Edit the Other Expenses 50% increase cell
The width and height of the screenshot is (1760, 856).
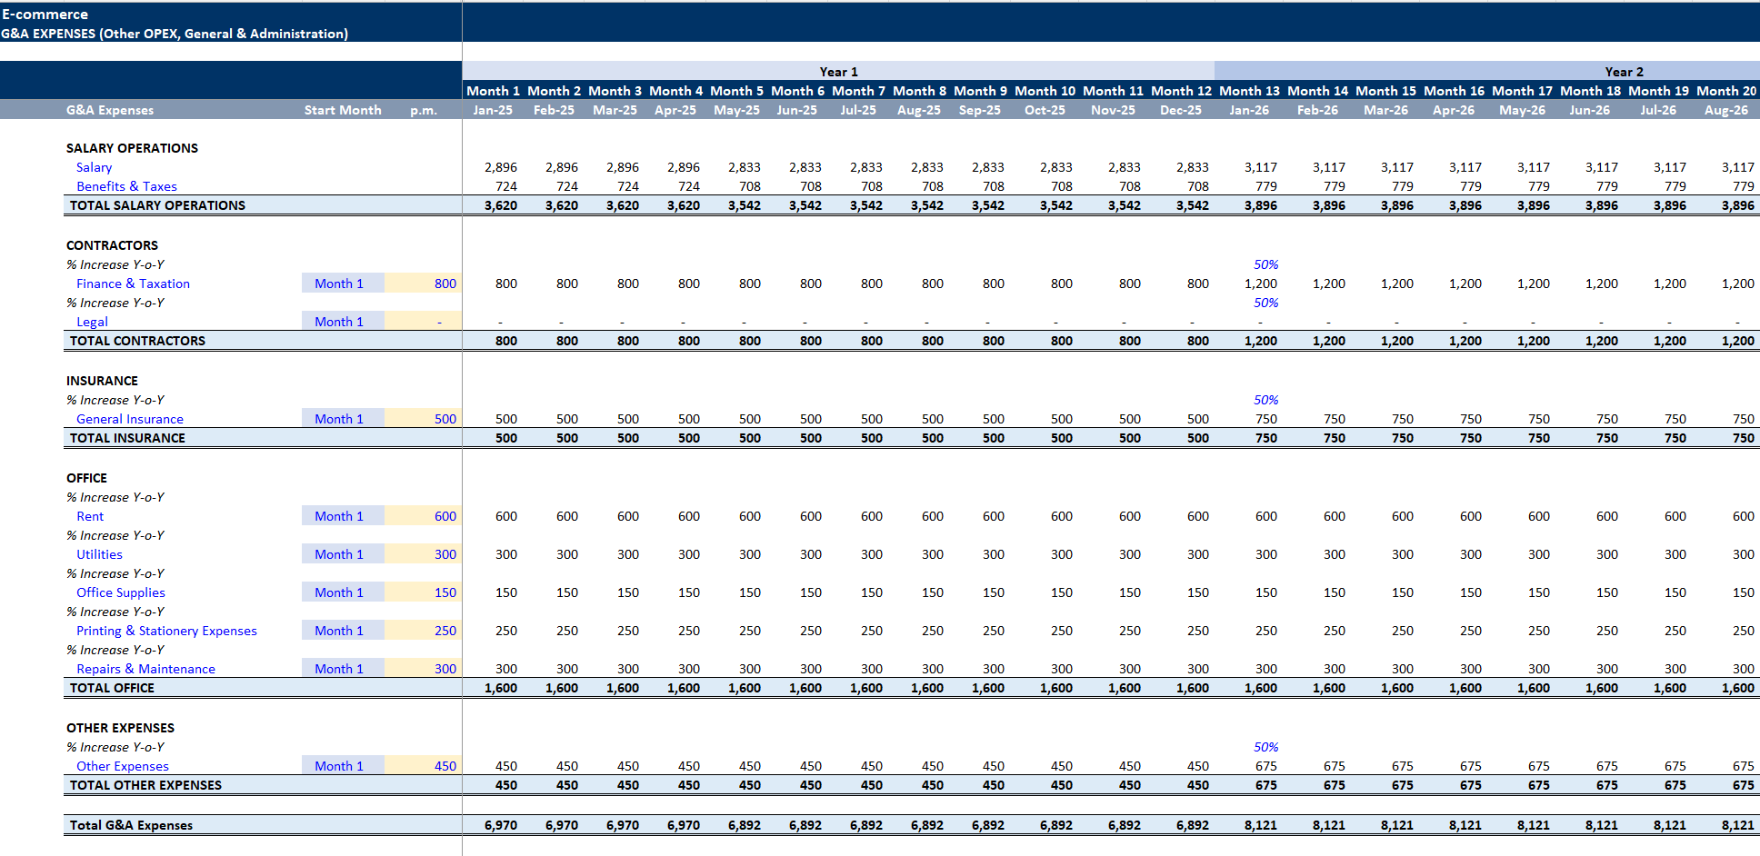coord(1265,747)
